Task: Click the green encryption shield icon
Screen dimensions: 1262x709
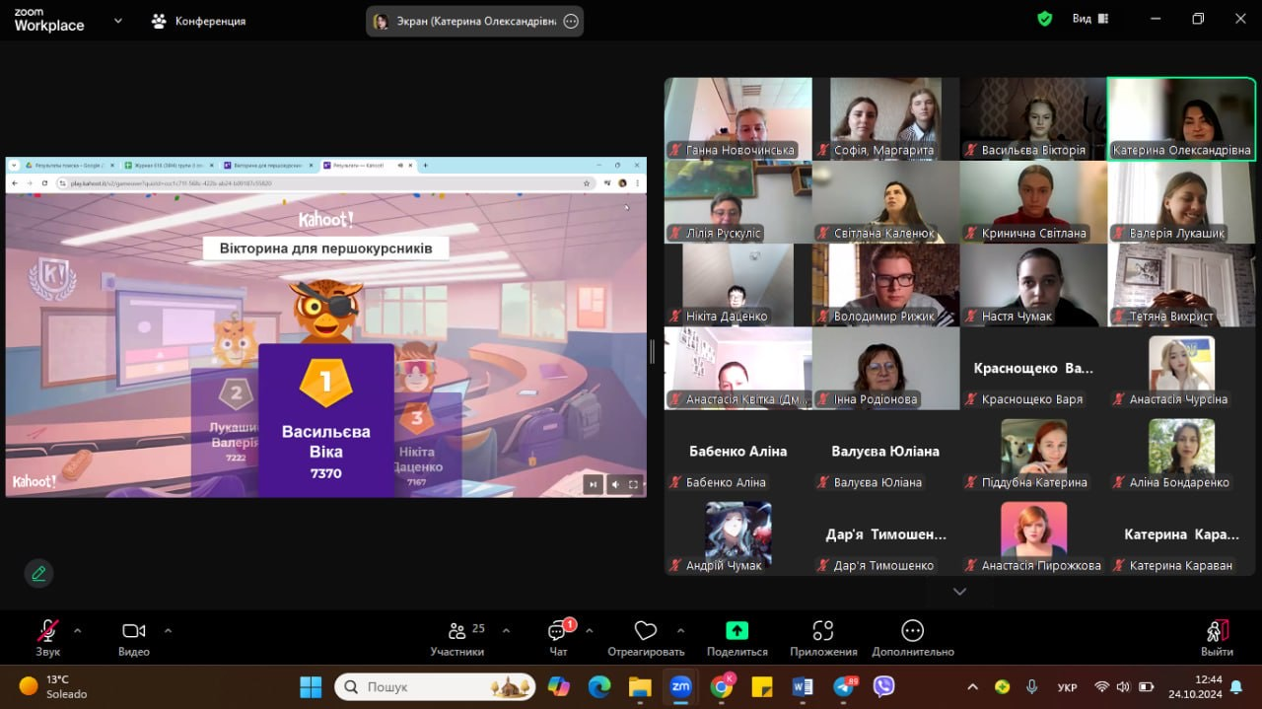Action: coord(1045,19)
